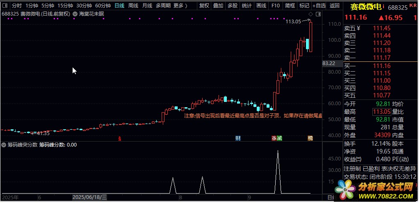Click the current price 111.16 in header

click(356, 17)
